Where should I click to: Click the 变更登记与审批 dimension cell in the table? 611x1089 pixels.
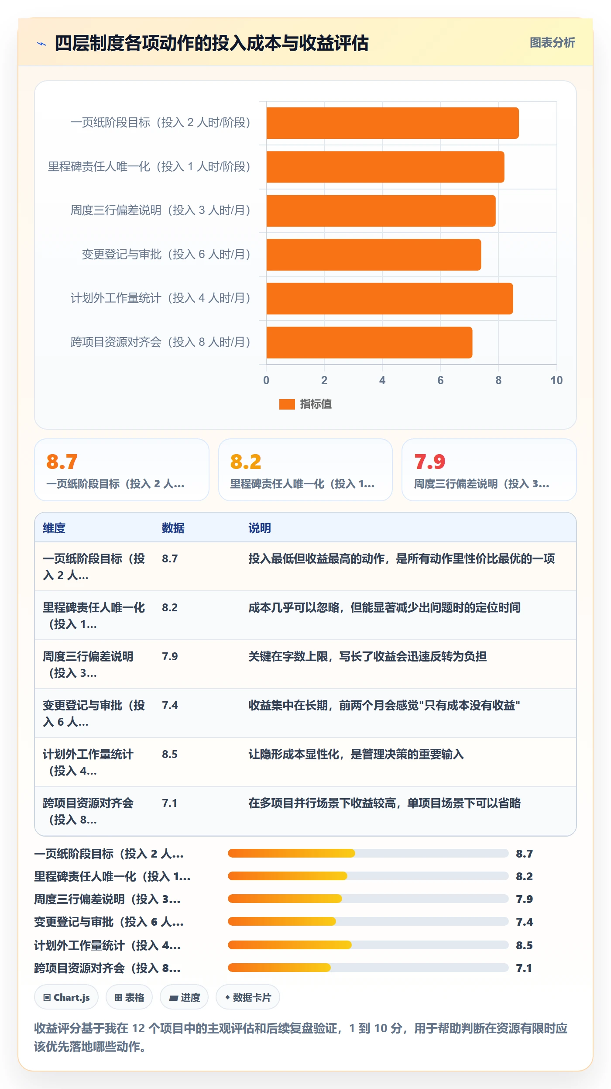(94, 713)
